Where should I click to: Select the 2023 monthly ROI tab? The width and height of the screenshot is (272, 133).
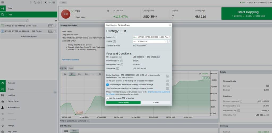(74, 131)
